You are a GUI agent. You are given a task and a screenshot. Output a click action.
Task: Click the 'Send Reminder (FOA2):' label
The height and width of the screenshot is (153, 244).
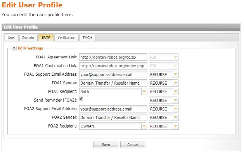pos(55,100)
